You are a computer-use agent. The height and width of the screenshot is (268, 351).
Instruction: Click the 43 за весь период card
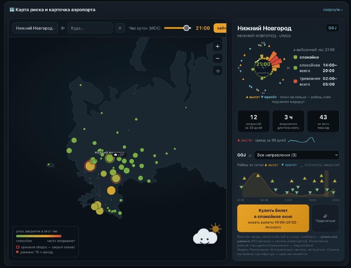[x=323, y=121]
